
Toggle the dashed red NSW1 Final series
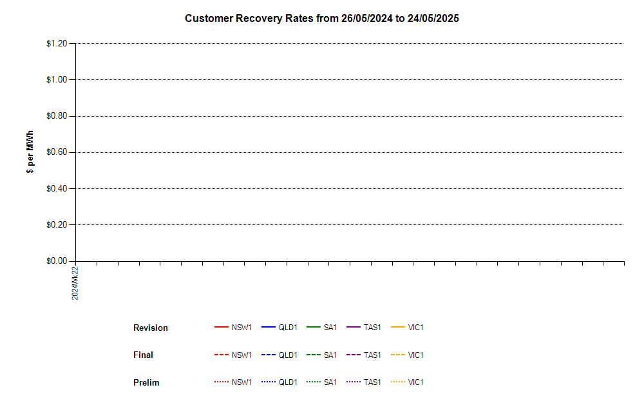(222, 355)
